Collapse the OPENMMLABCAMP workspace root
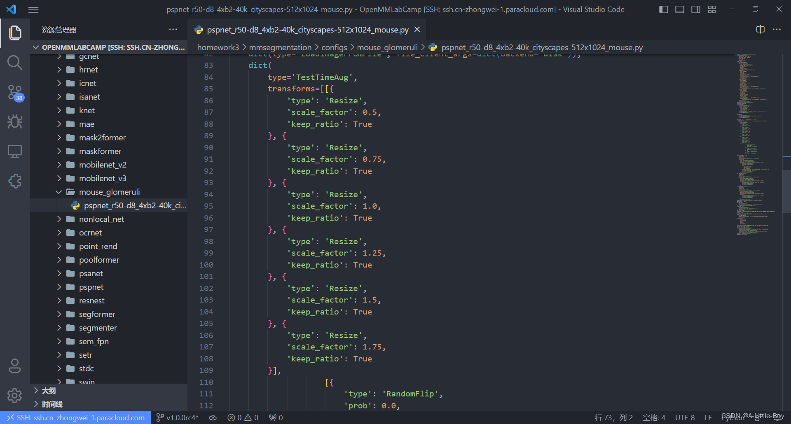 109,47
